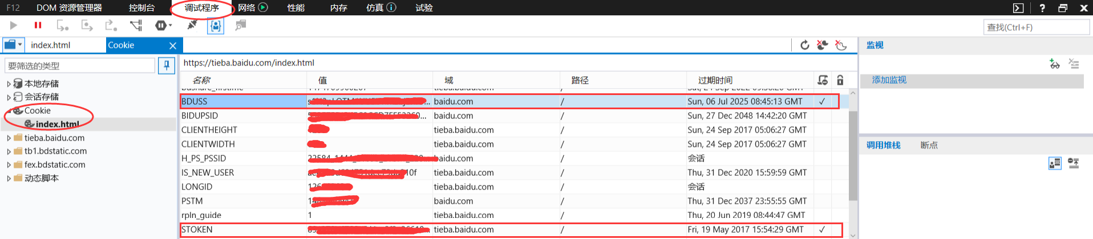Click the 添加监视 add watch link
The image size is (1093, 239).
tap(889, 80)
